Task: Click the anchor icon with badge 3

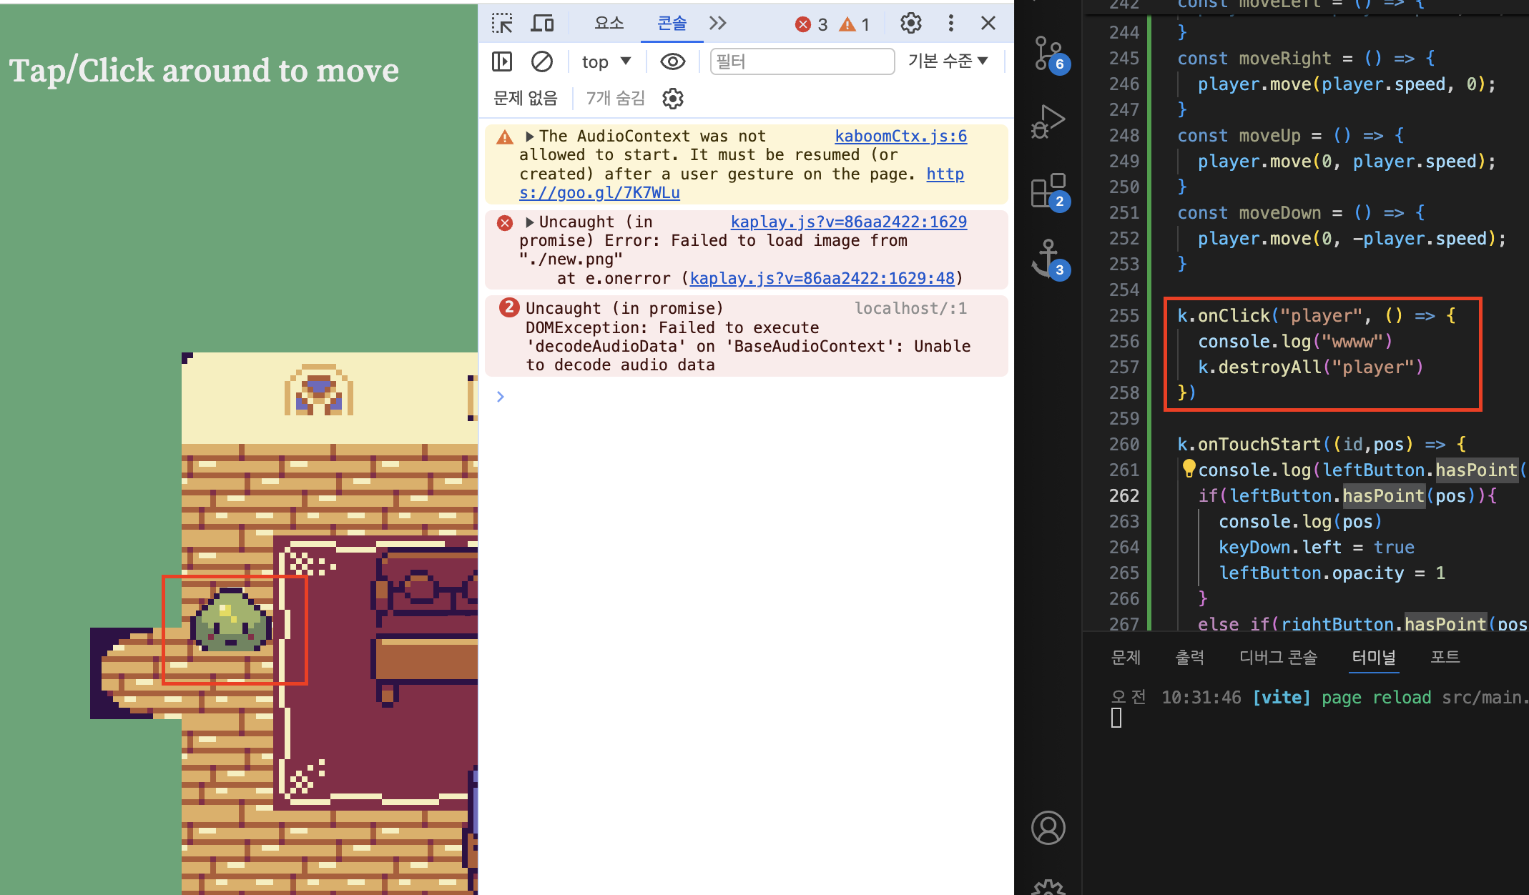Action: pyautogui.click(x=1048, y=257)
